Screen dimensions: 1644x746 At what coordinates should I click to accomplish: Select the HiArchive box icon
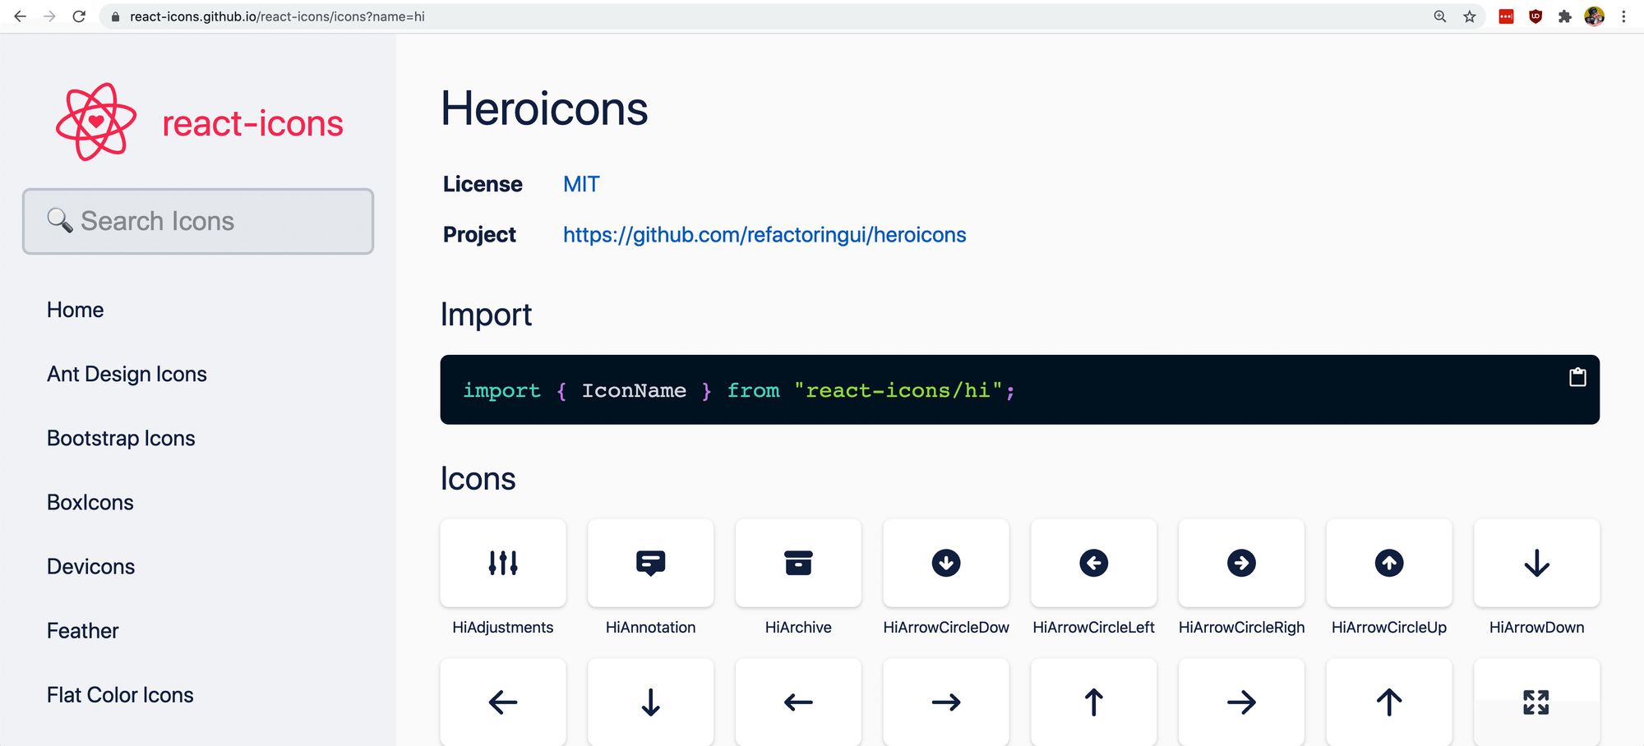tap(798, 563)
